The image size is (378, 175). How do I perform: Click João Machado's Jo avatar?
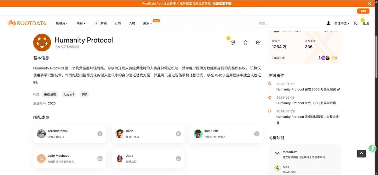click(x=41, y=159)
